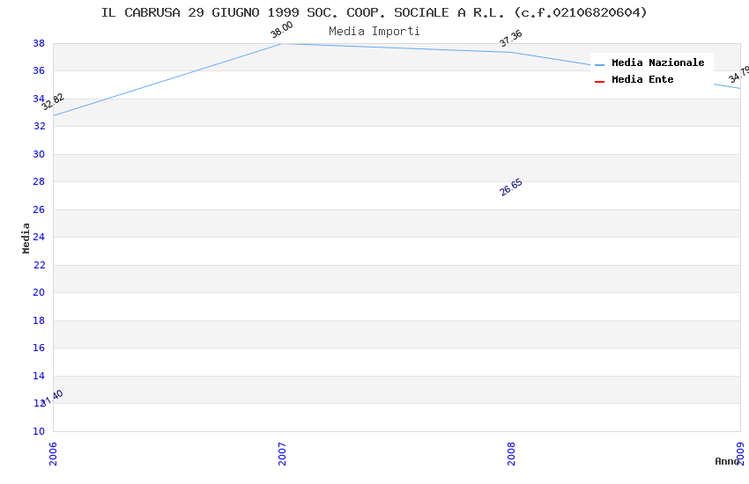Screen dimensions: 749x484
Task: Click the y-axis value 36
Action: (39, 70)
